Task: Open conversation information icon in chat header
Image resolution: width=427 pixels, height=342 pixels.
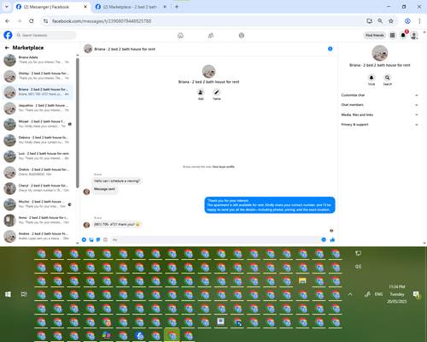Action: [330, 49]
